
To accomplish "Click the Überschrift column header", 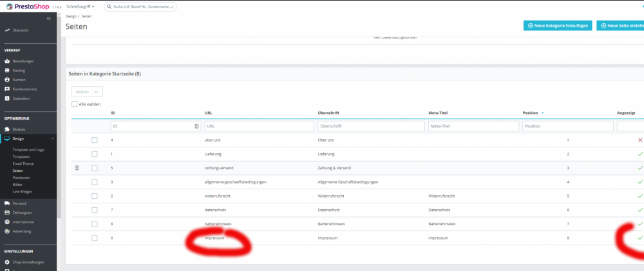I will [x=328, y=113].
